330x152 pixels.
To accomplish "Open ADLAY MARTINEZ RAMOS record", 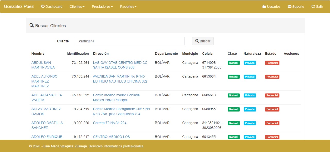I will point(46,111).
